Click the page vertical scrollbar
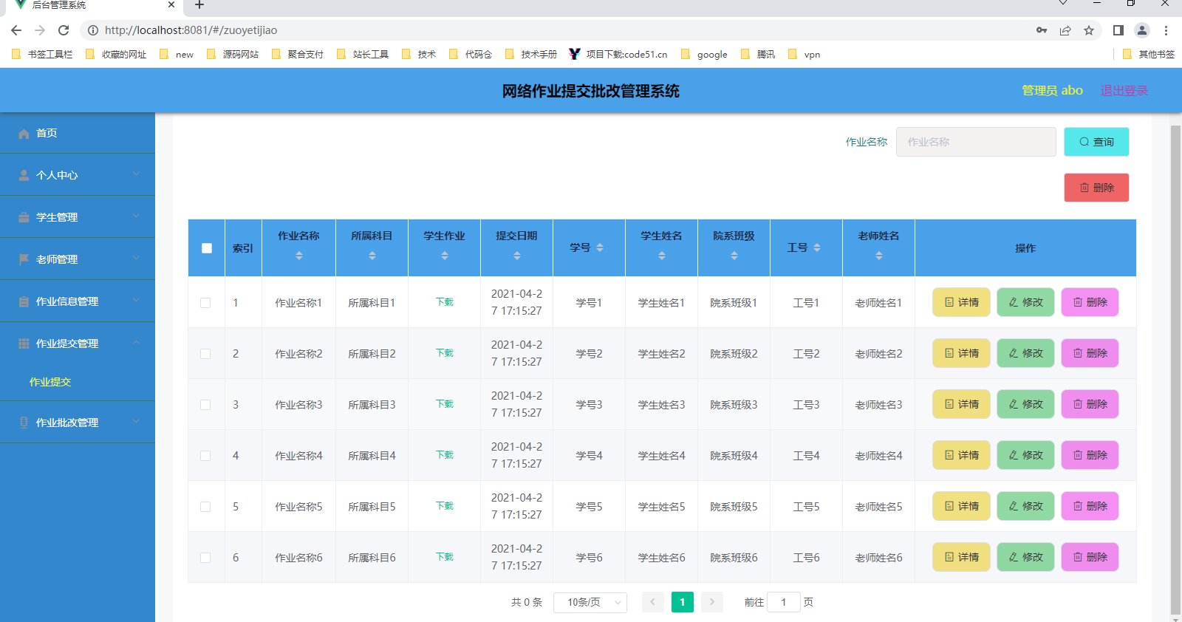Image resolution: width=1182 pixels, height=622 pixels. click(x=1175, y=369)
